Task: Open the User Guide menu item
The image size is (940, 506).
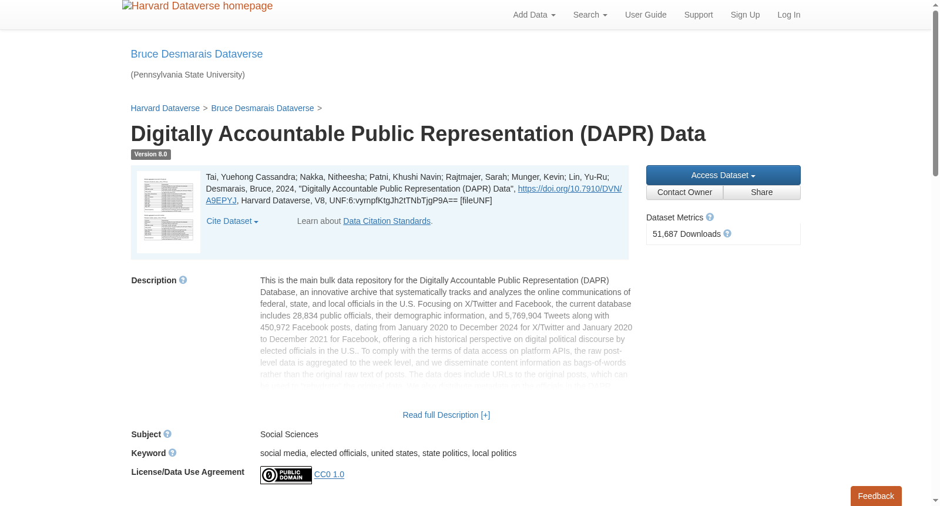Action: point(646,15)
